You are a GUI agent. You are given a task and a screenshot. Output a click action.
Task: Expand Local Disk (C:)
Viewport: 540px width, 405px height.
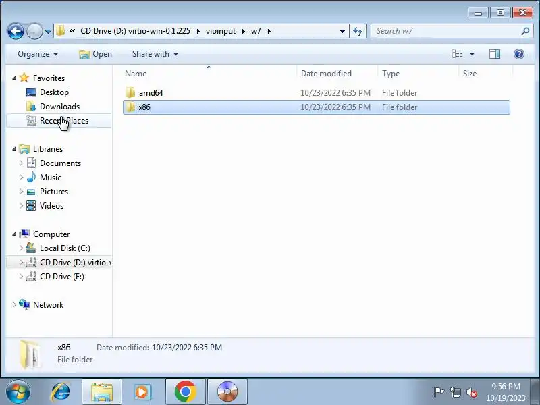point(21,248)
